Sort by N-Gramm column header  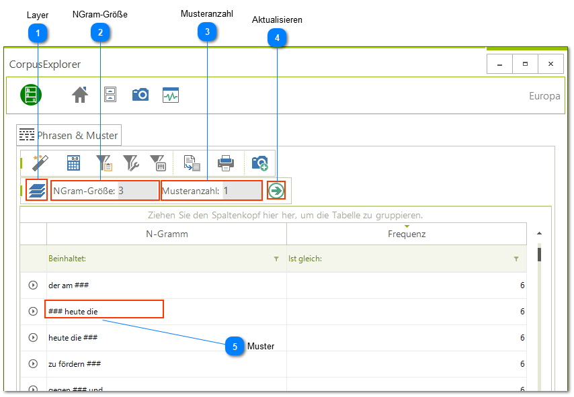pos(167,234)
